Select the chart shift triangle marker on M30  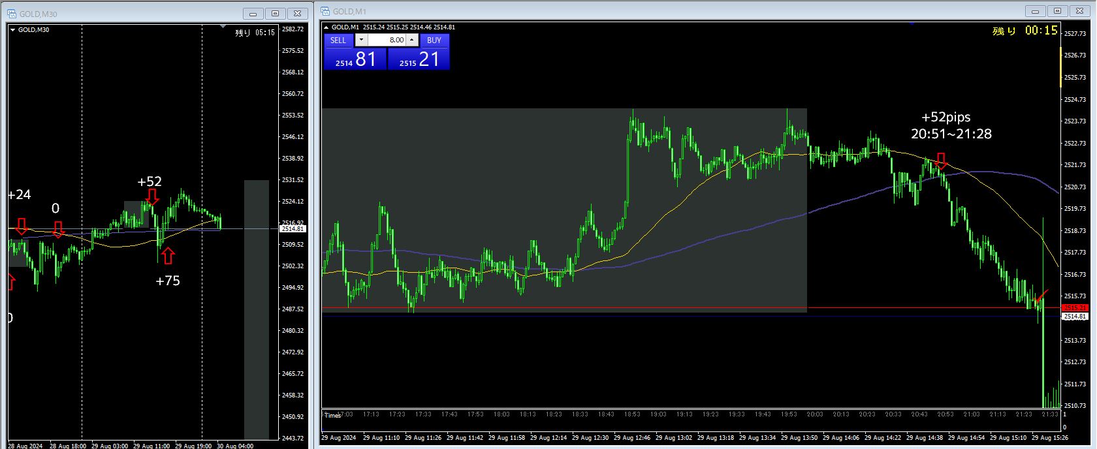point(223,27)
